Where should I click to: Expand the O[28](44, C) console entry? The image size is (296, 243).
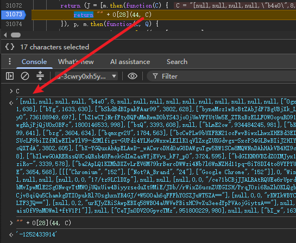point(11,223)
